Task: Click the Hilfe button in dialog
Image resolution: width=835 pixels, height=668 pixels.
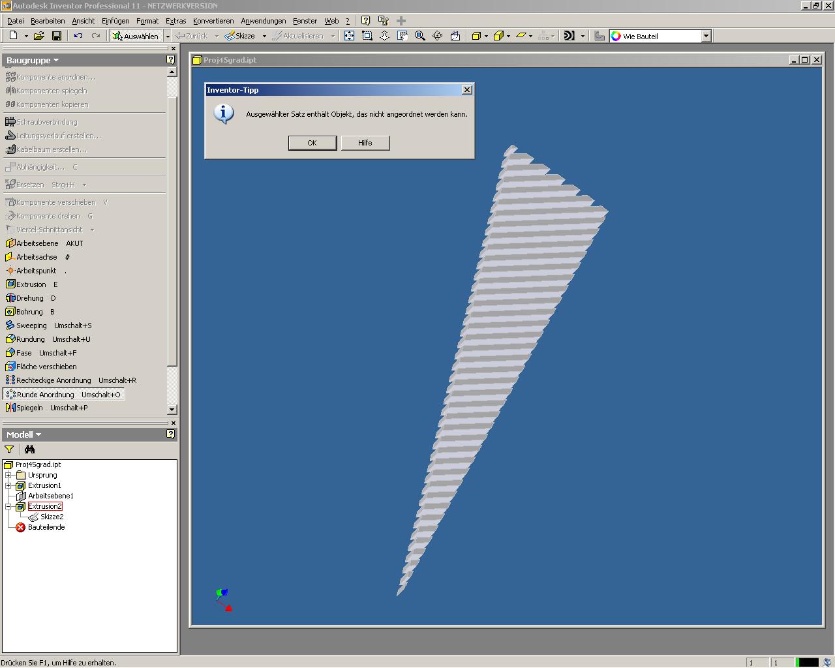Action: [x=365, y=143]
